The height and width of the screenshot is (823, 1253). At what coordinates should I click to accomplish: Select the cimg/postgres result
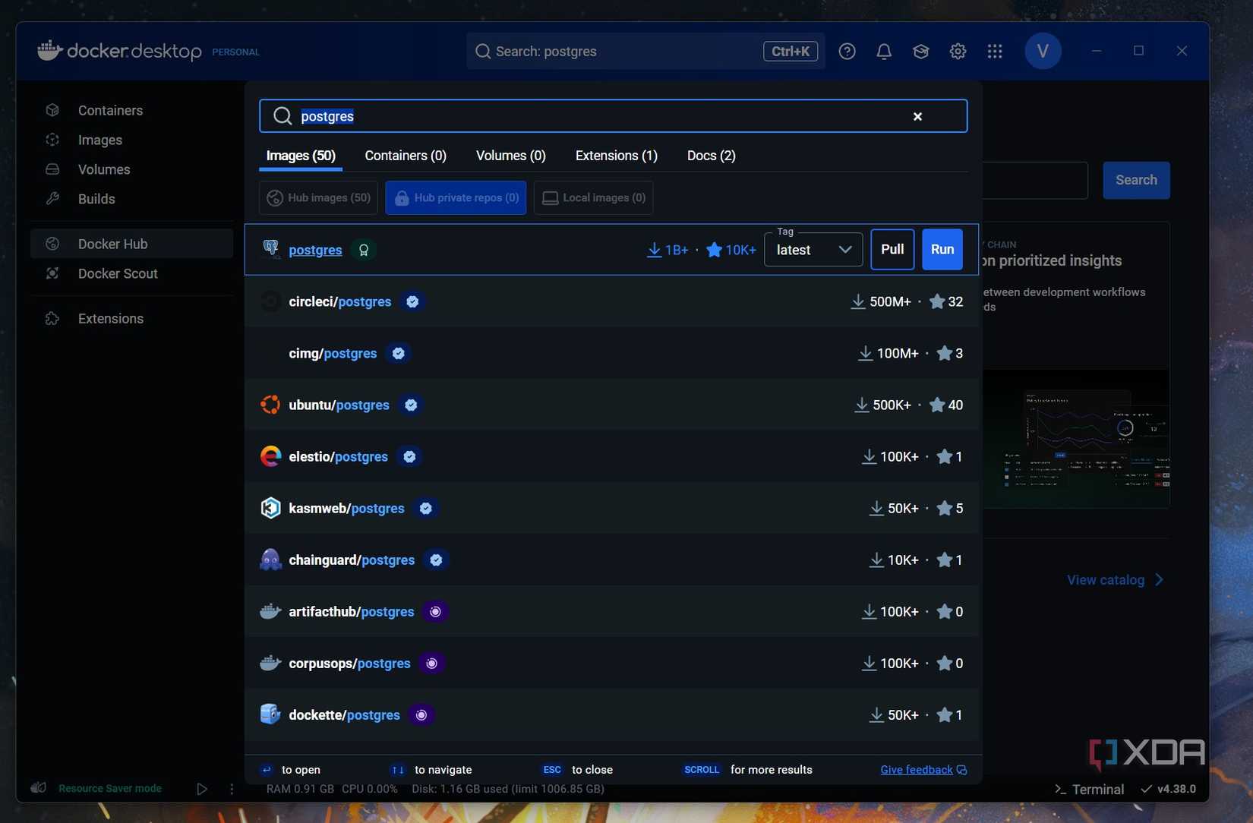[611, 353]
